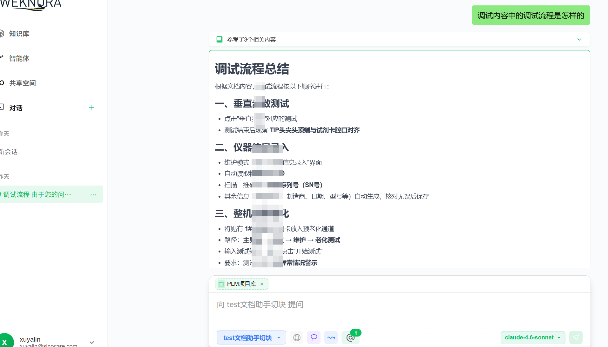Select the 调试流程 conversation from yesterday
The image size is (608, 347).
(37, 194)
